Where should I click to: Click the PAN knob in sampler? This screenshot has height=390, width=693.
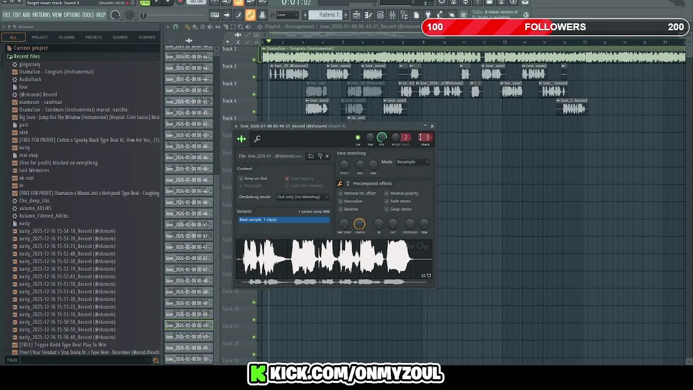pos(370,138)
